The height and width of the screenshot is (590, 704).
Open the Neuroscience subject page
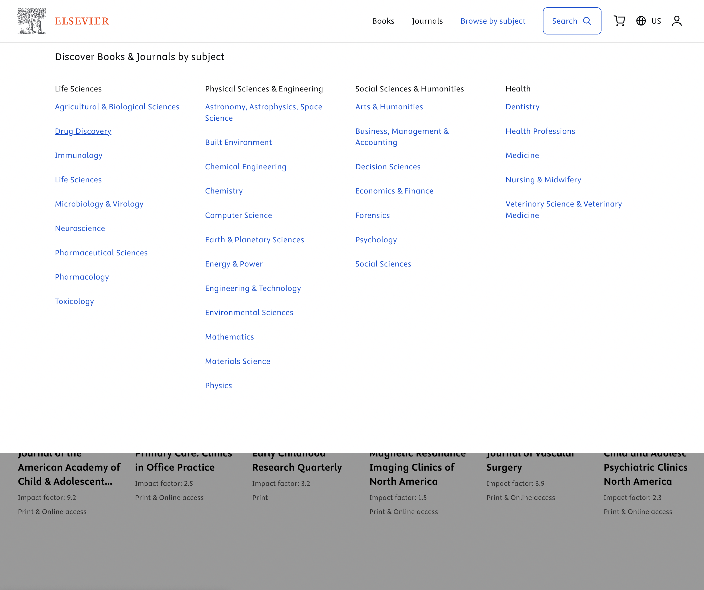coord(80,228)
